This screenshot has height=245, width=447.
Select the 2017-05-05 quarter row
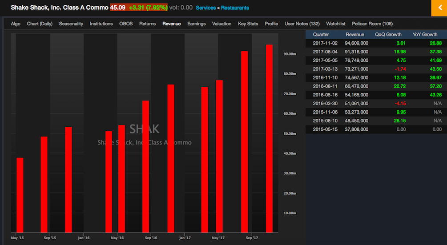click(x=376, y=60)
